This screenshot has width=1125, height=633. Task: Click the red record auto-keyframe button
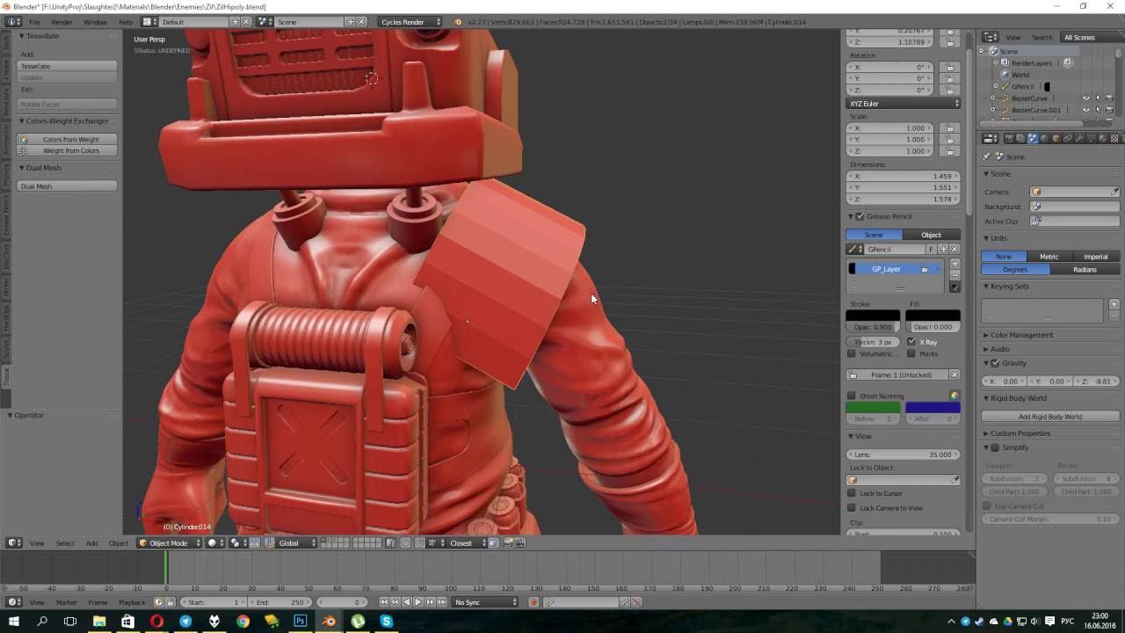(x=533, y=602)
